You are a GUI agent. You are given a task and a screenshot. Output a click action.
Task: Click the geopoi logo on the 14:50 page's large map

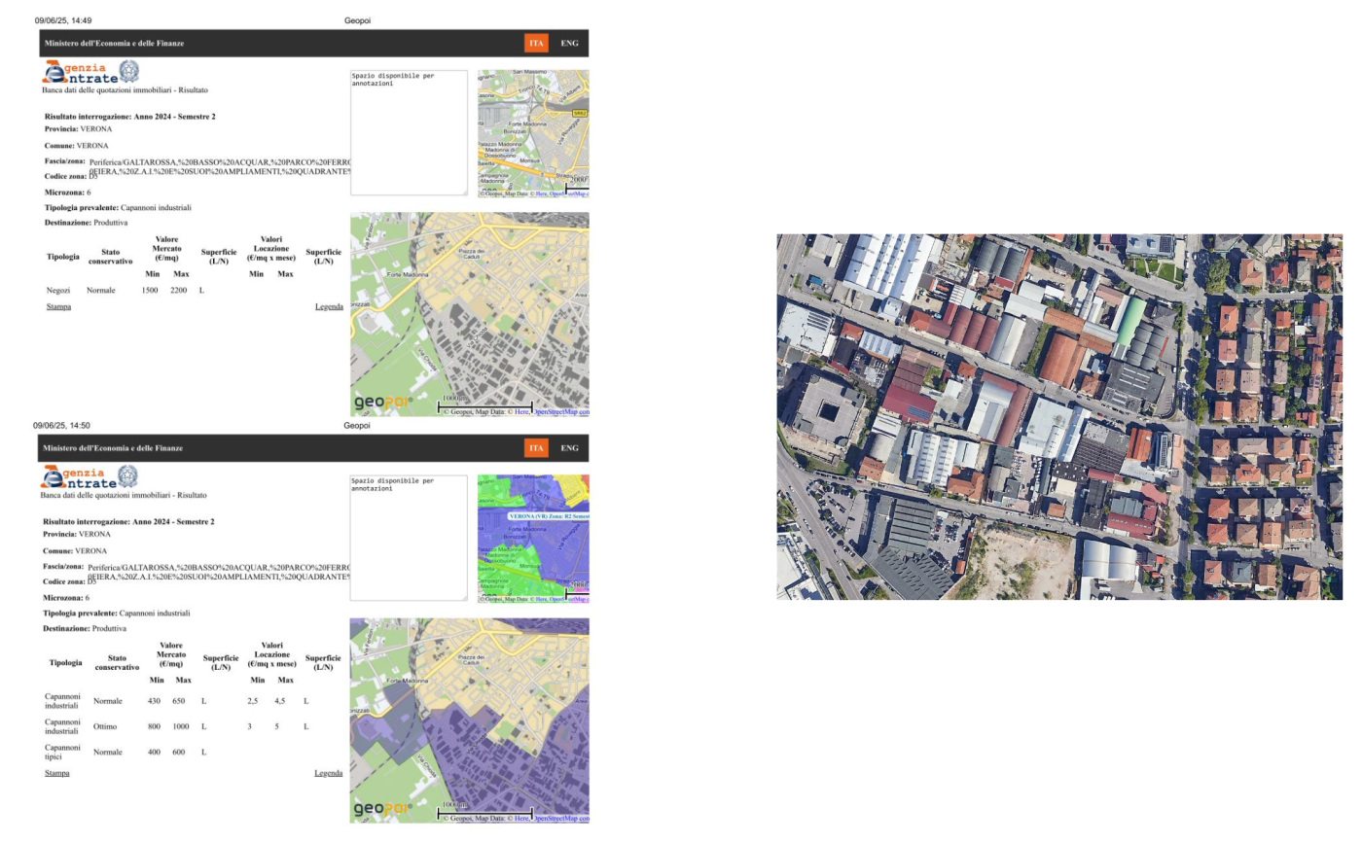click(x=382, y=807)
